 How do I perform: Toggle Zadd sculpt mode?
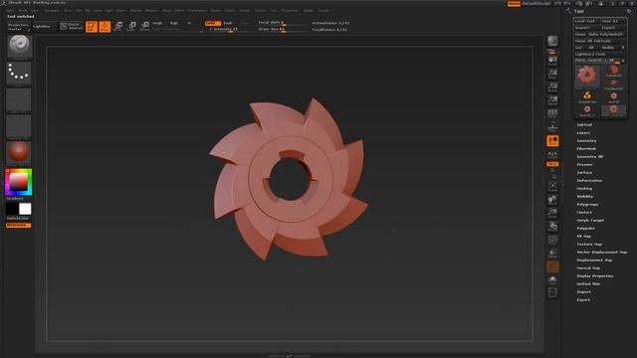pos(212,23)
